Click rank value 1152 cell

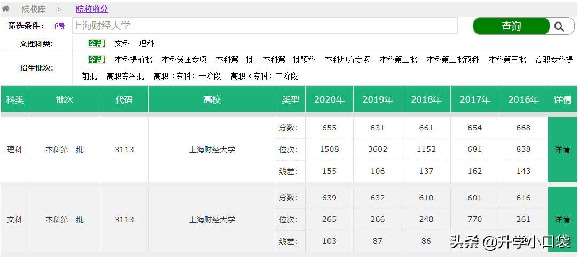click(426, 149)
